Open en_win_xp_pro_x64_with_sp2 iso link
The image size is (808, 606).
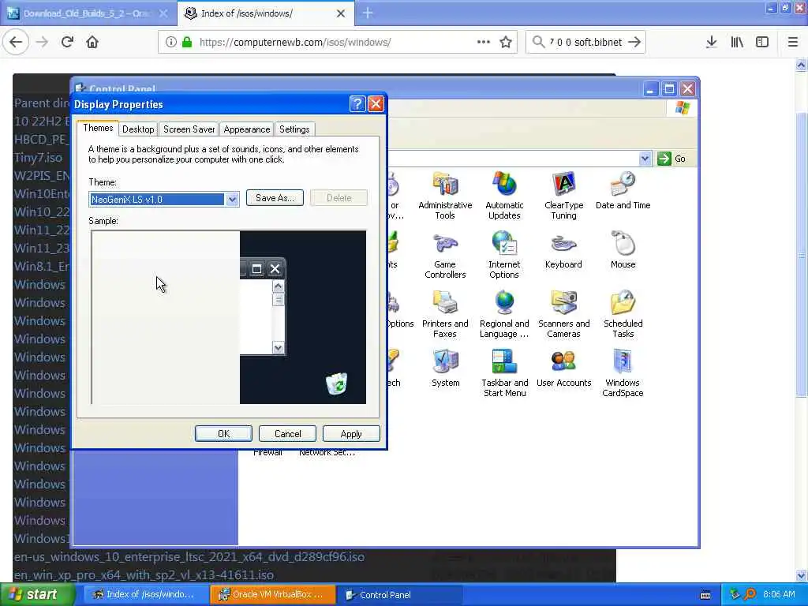pyautogui.click(x=144, y=574)
